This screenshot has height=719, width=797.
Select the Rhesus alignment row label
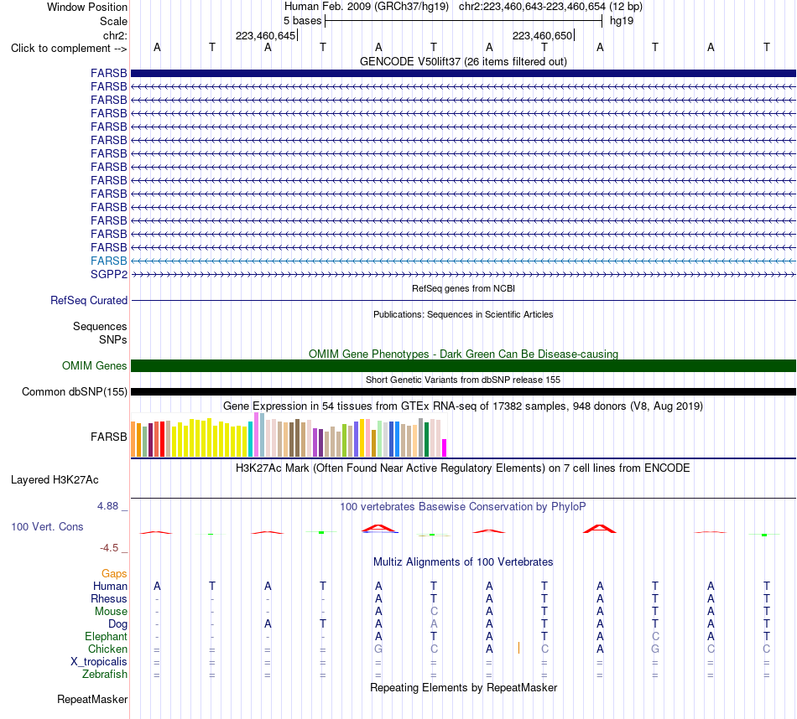(109, 599)
